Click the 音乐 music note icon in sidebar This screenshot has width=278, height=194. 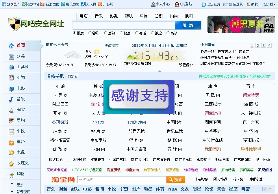[11, 99]
